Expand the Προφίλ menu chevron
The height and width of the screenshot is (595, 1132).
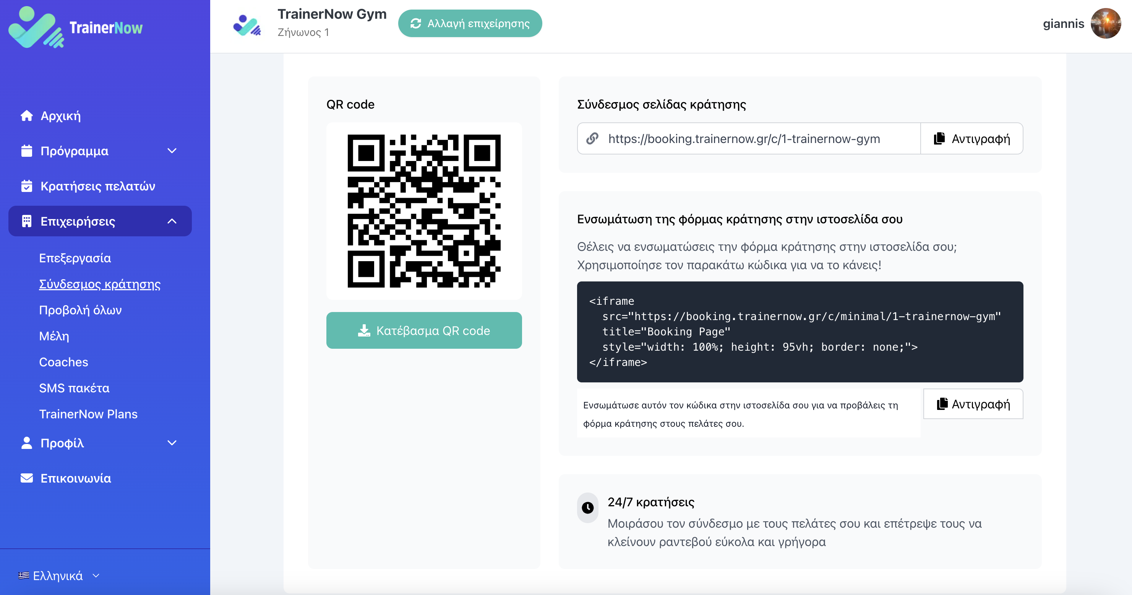coord(172,443)
